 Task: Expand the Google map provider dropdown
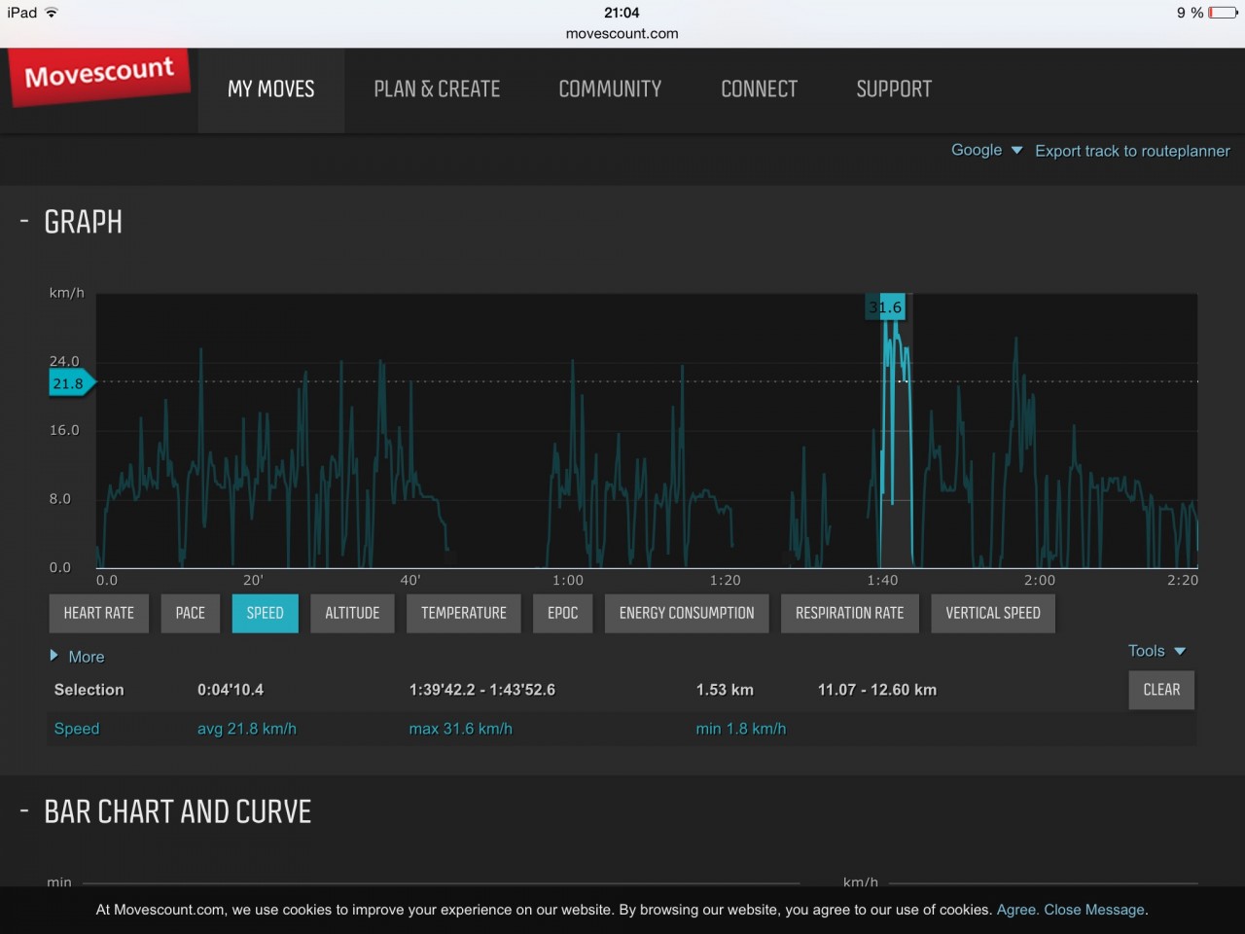tap(986, 150)
